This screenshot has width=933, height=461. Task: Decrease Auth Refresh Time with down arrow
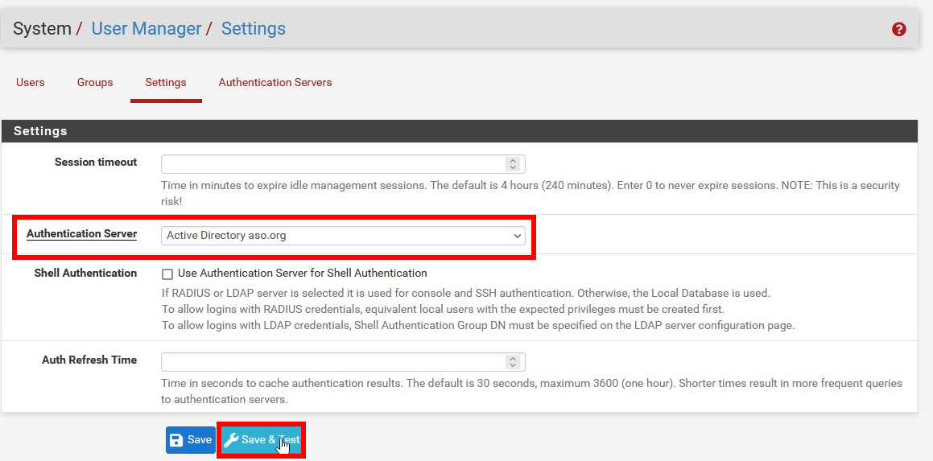point(513,366)
